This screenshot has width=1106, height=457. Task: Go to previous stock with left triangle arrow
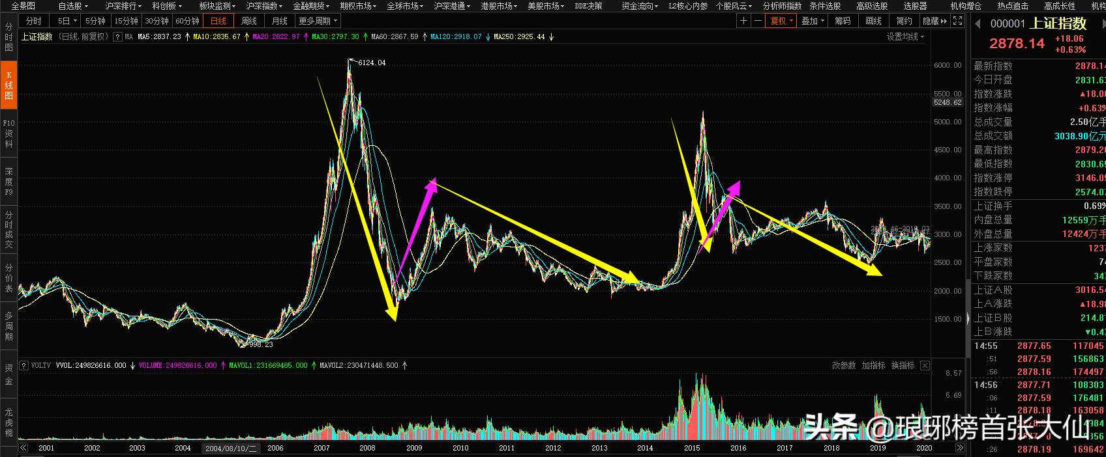978,24
